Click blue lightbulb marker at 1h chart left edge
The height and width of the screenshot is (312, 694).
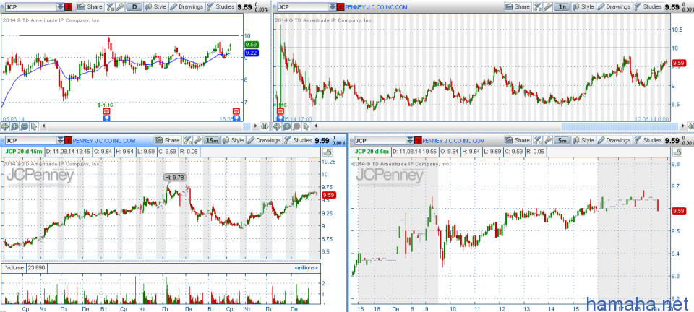280,118
